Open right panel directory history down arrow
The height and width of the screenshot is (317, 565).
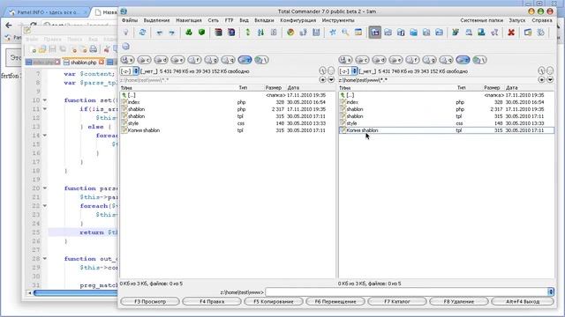pos(550,80)
